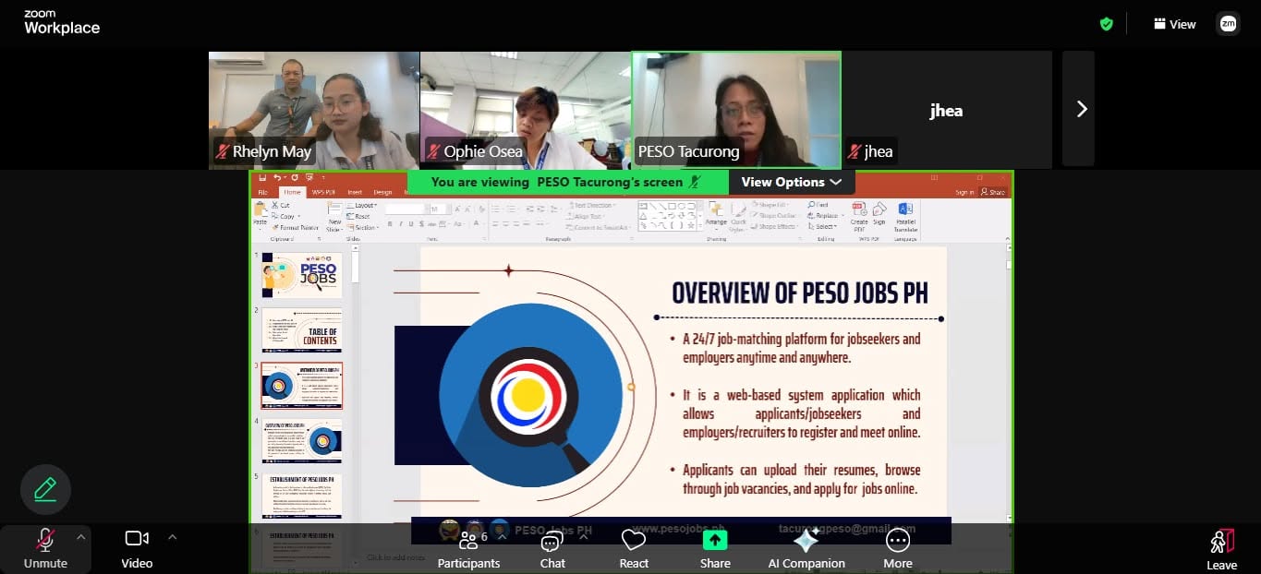
Task: Select Rhelyn May's video tile
Action: pyautogui.click(x=314, y=110)
